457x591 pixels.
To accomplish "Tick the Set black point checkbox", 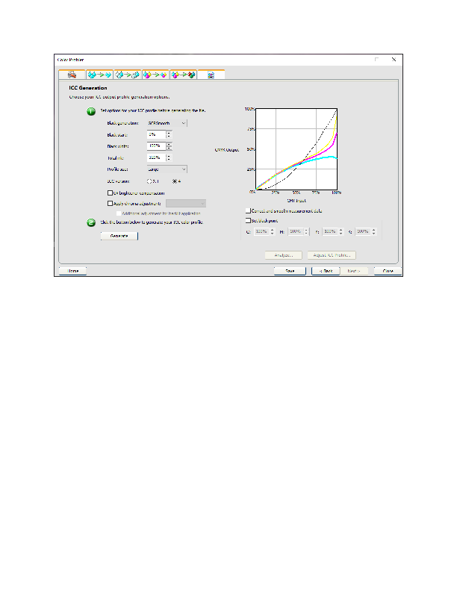I will pos(248,220).
